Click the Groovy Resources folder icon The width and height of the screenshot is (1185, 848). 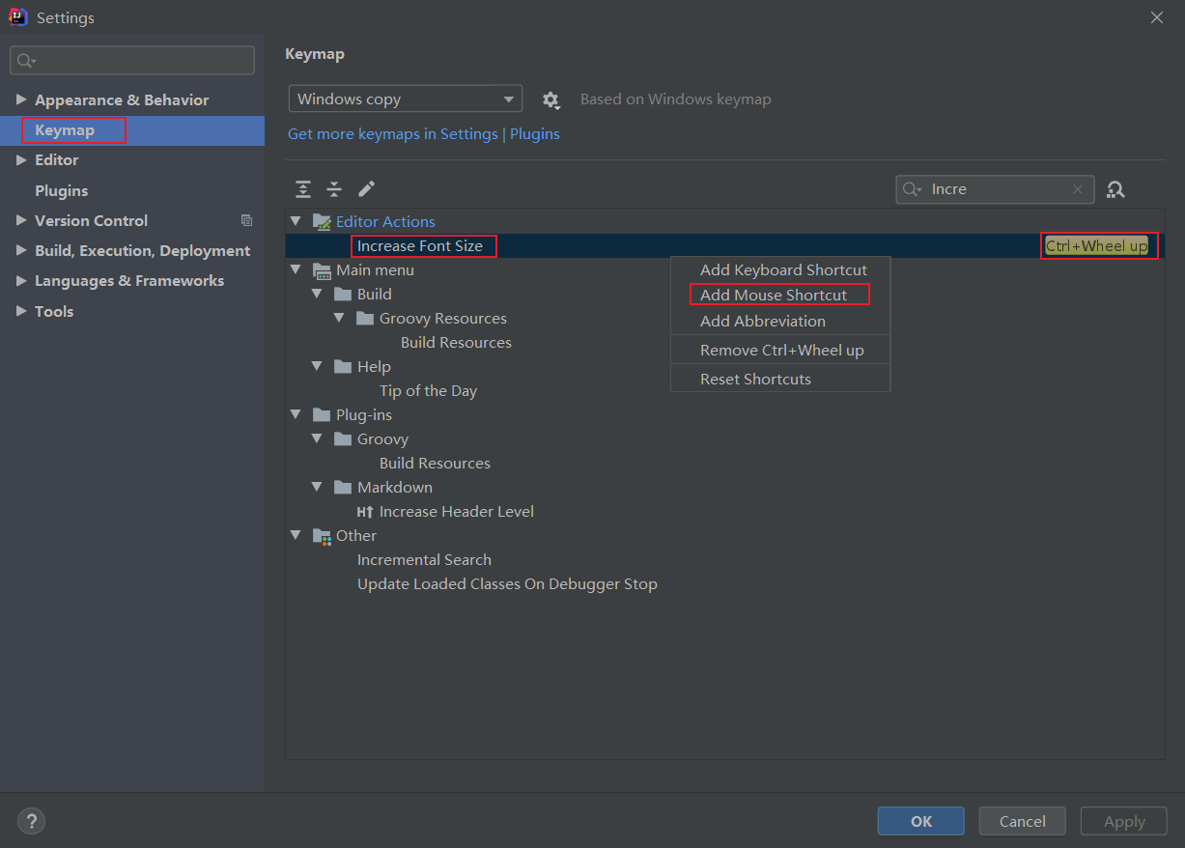point(365,319)
